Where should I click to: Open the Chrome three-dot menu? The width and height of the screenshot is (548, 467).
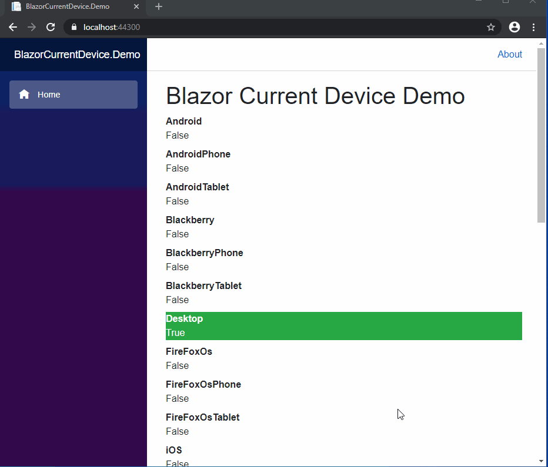(x=533, y=27)
